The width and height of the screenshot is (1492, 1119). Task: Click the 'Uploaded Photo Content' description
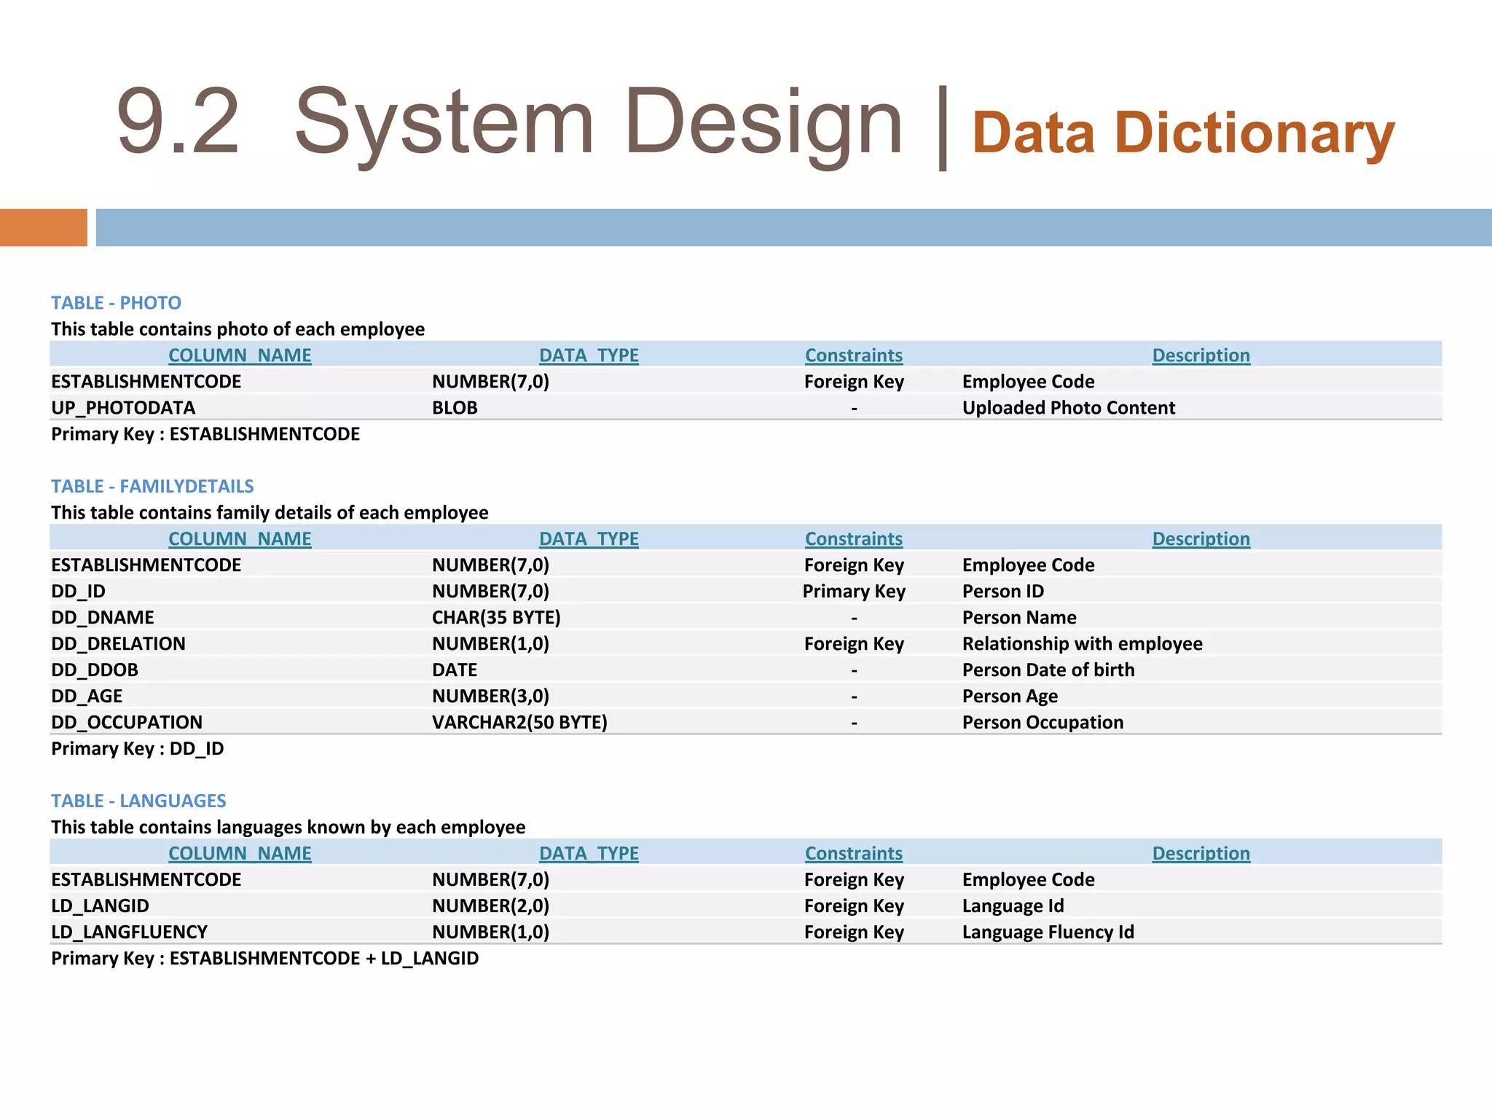pyautogui.click(x=1069, y=408)
